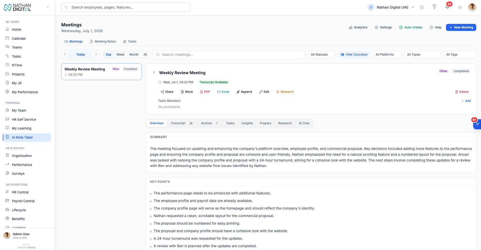Go to previous day arrow
Screen dimensions: 481x250
pos(65,54)
